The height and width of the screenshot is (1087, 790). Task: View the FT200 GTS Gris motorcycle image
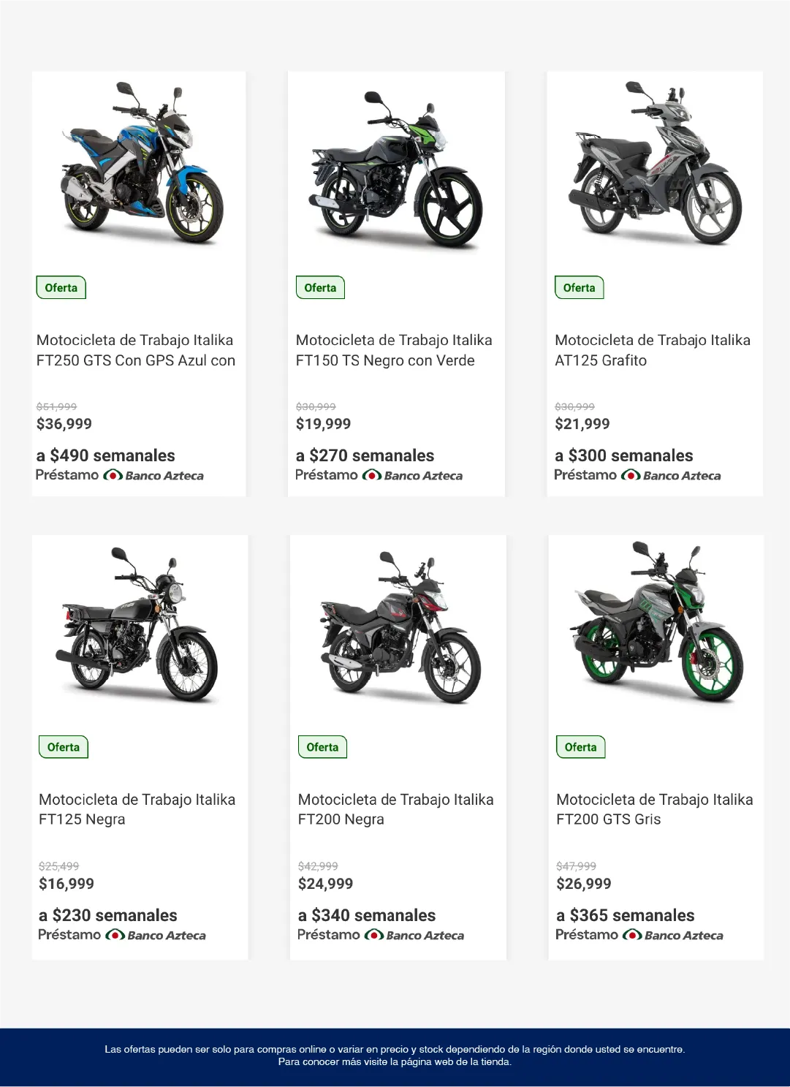(656, 624)
